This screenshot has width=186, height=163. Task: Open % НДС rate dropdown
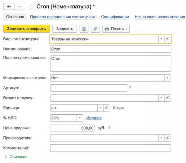[80, 118]
